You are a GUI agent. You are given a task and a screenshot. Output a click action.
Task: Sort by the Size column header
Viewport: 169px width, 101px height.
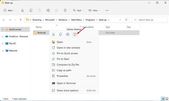coord(129,27)
